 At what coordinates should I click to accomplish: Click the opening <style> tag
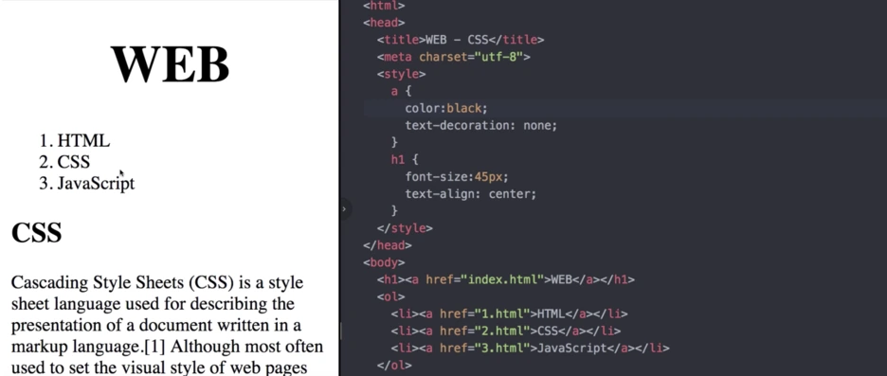point(401,74)
